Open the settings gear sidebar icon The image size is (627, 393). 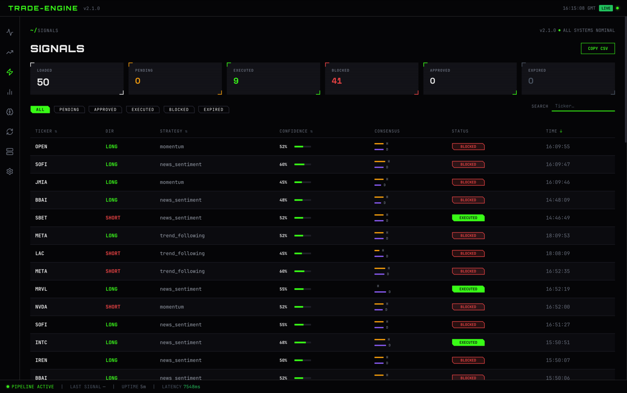10,172
